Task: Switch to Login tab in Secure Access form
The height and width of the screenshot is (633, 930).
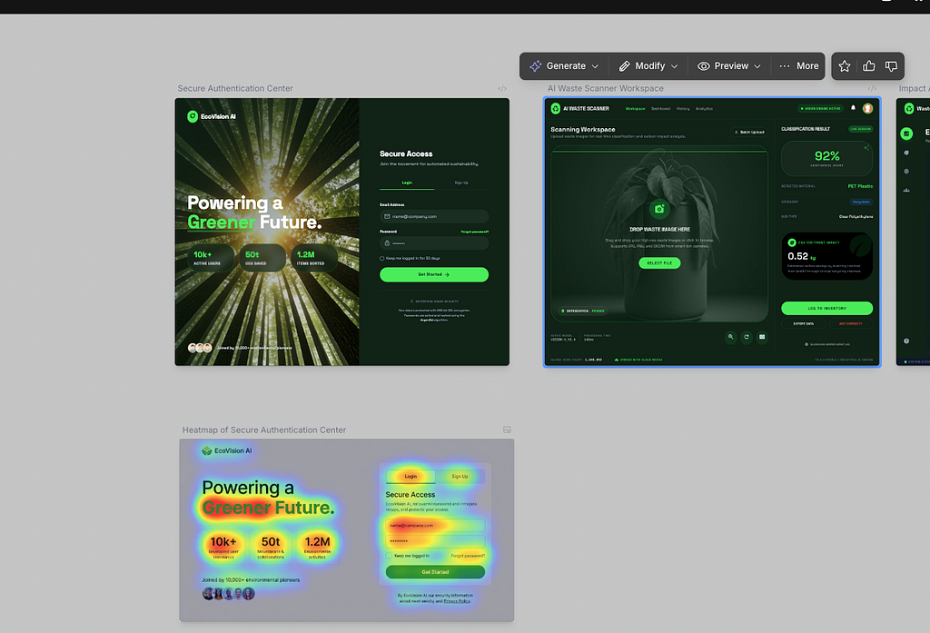Action: (x=407, y=183)
